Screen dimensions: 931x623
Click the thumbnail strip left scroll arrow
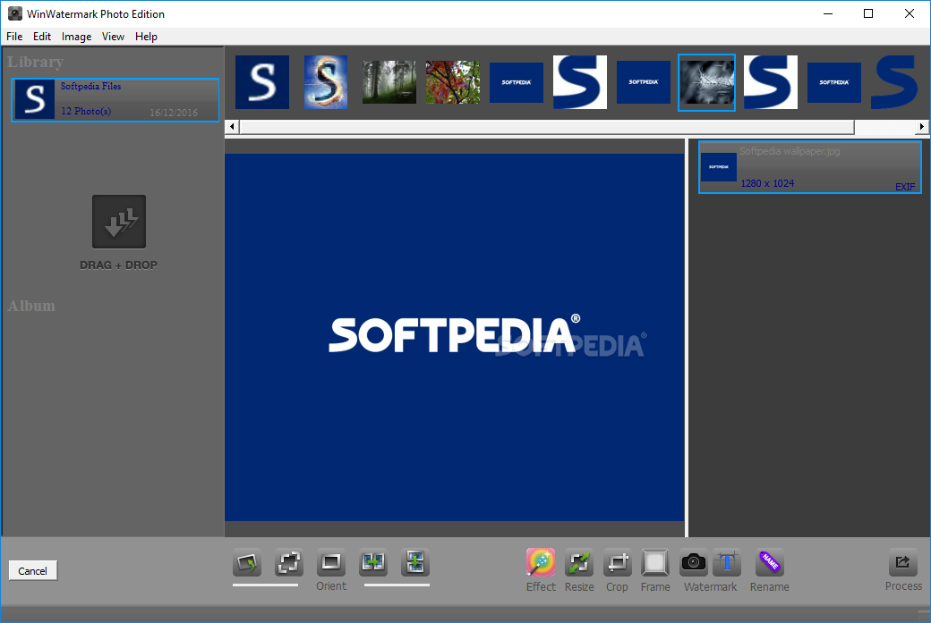[x=232, y=126]
